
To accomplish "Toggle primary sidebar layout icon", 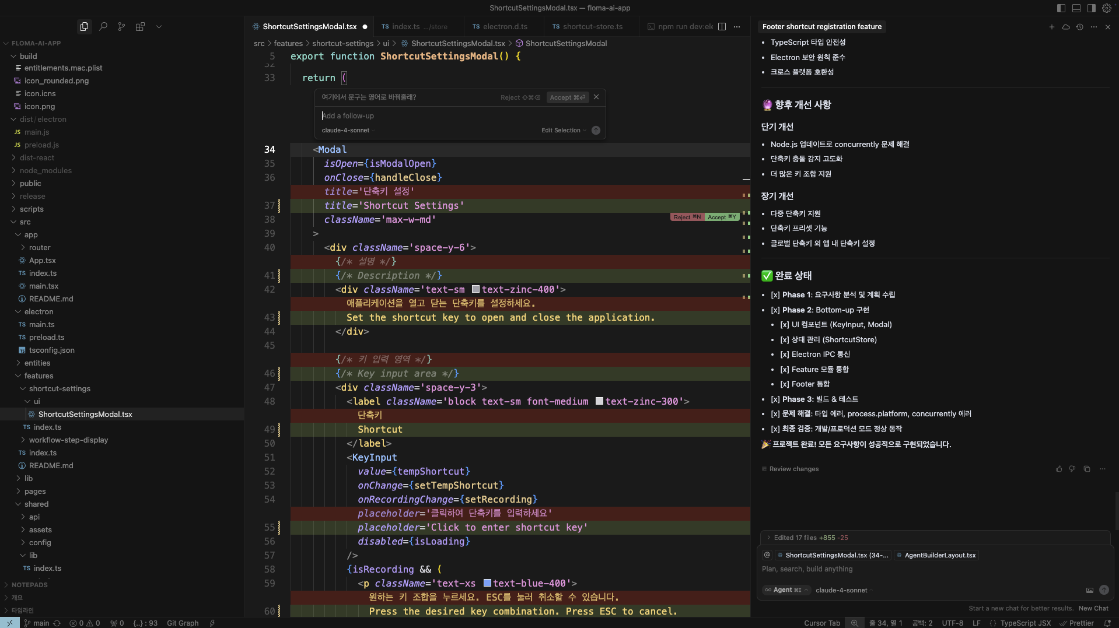I will (x=1061, y=8).
